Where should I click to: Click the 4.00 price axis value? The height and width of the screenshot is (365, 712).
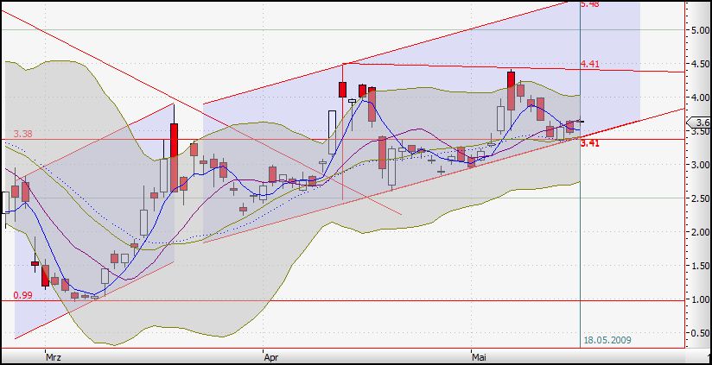pyautogui.click(x=701, y=98)
